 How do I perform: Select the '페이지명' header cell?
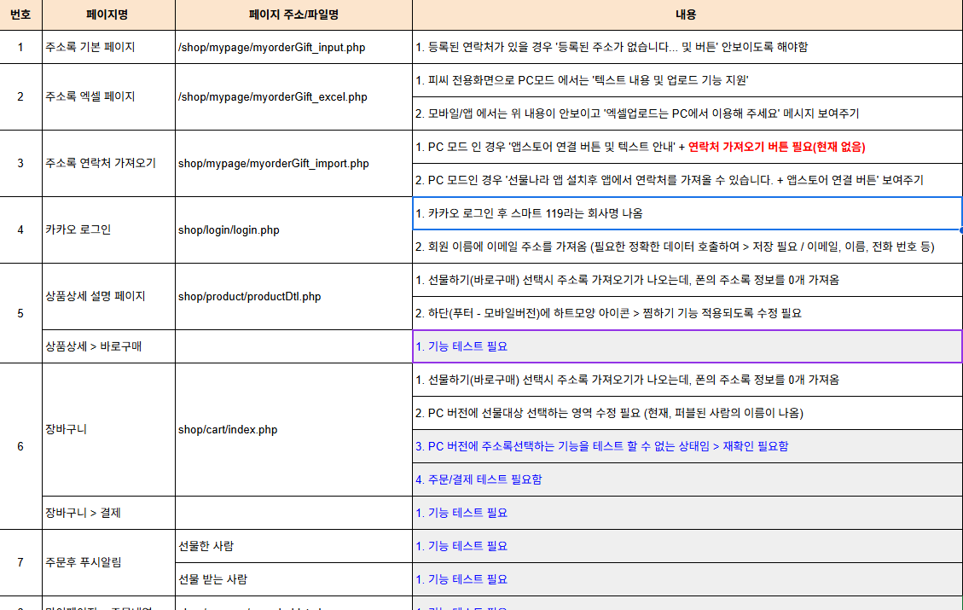[108, 15]
